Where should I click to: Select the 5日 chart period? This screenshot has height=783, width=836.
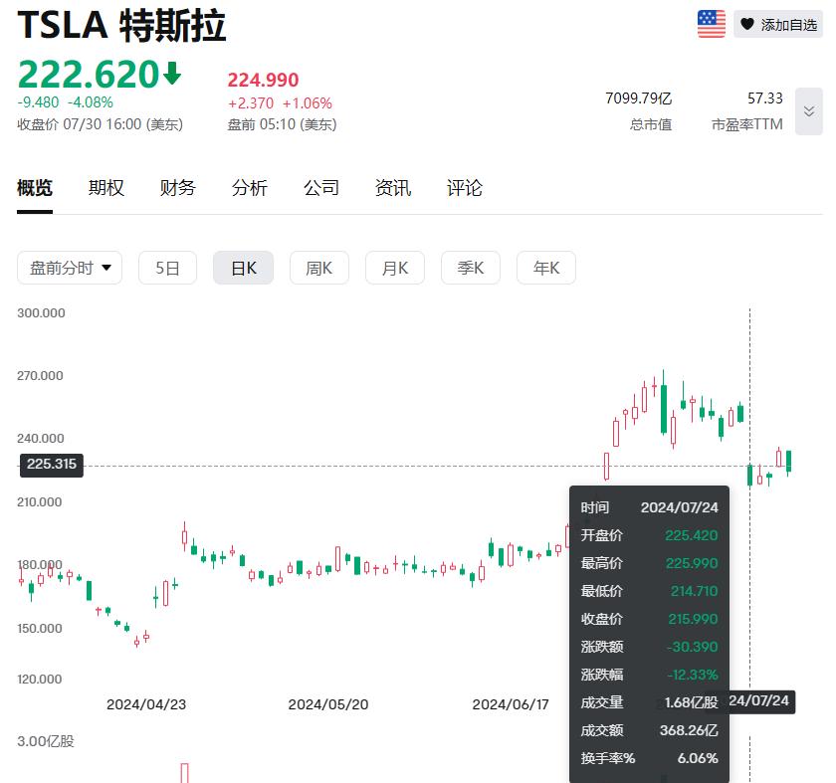click(x=167, y=268)
